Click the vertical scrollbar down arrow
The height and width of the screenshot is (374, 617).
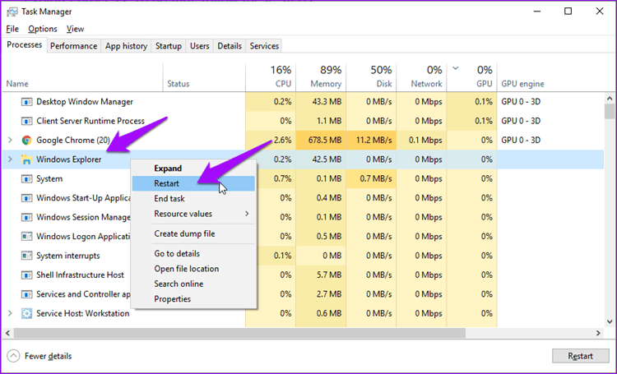click(610, 321)
